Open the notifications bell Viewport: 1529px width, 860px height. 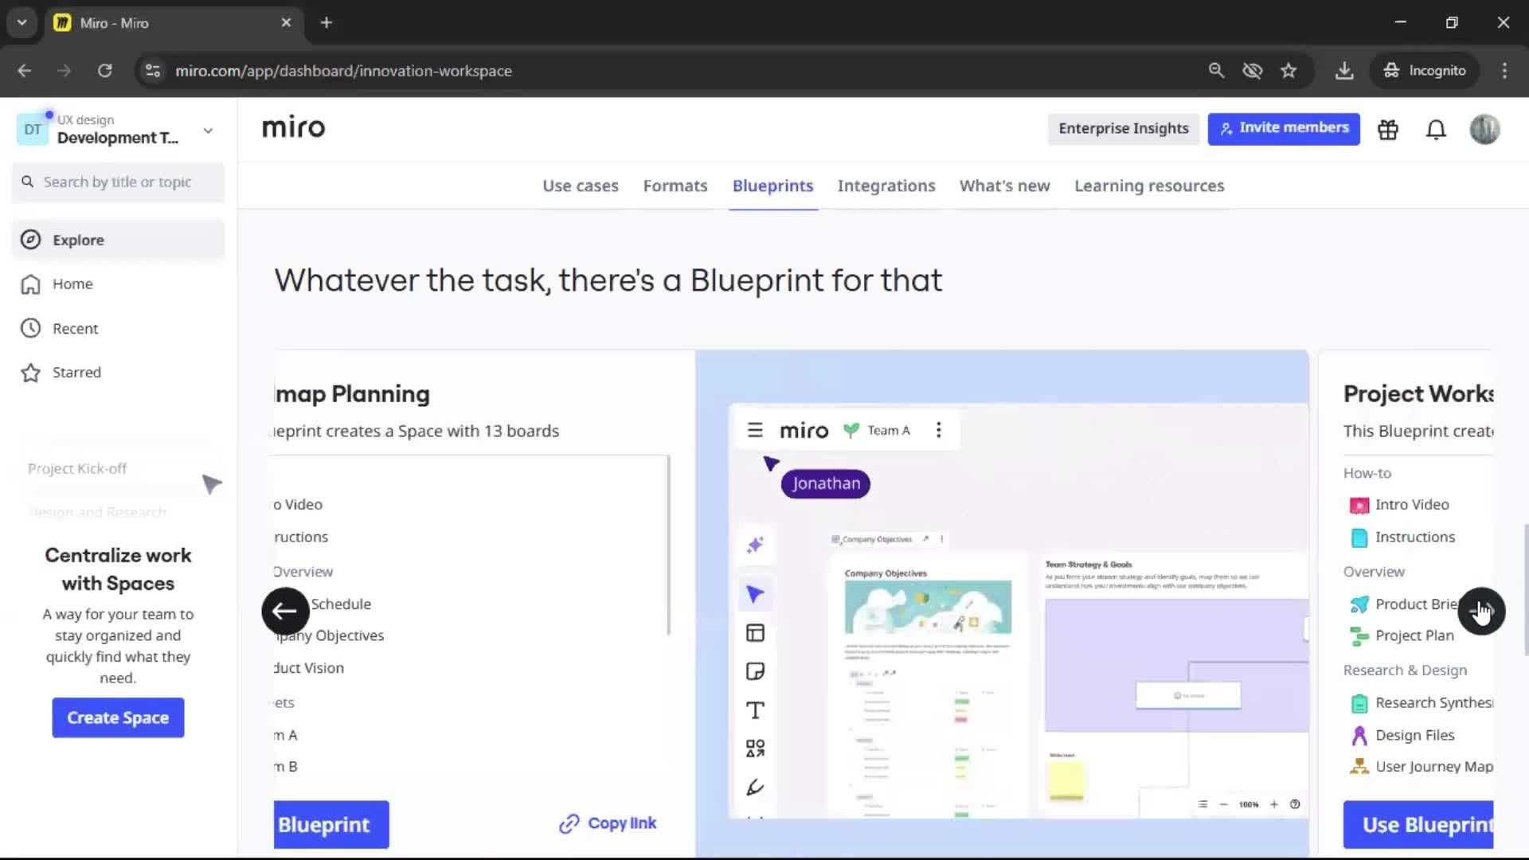[x=1436, y=129]
